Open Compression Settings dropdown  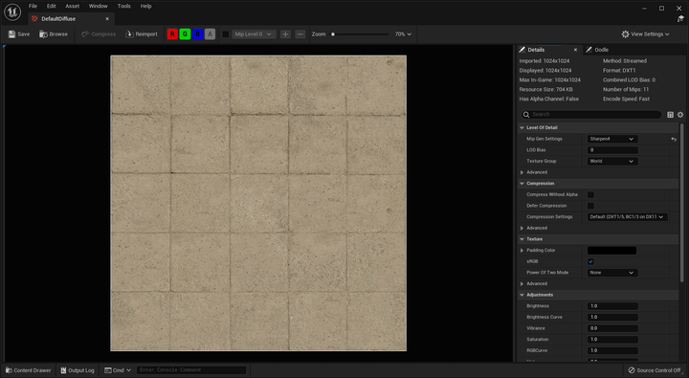(627, 216)
